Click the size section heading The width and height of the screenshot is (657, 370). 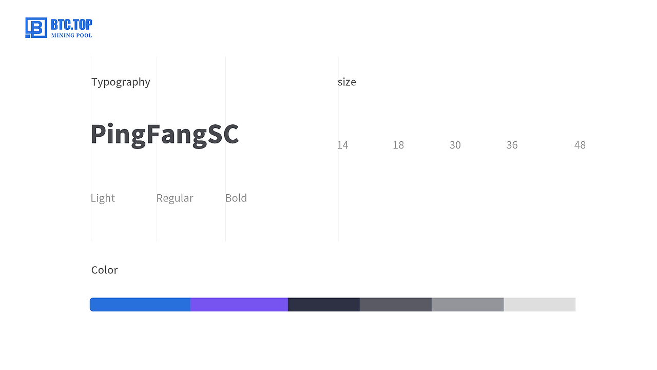[346, 82]
